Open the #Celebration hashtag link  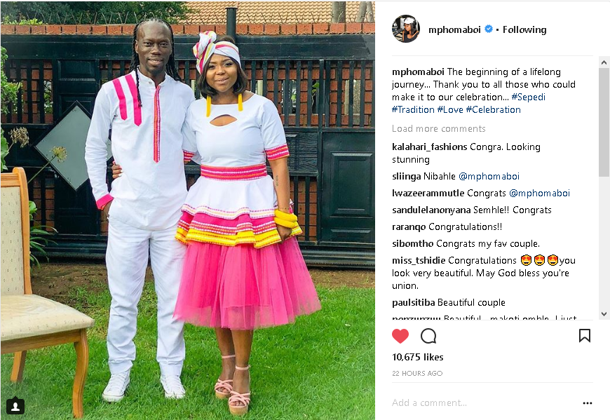click(x=494, y=109)
